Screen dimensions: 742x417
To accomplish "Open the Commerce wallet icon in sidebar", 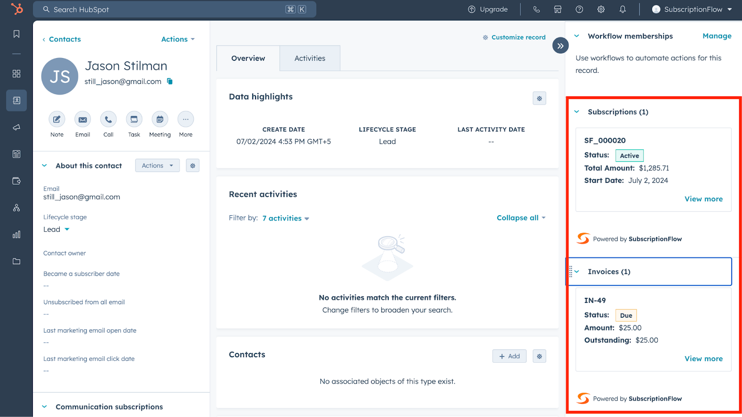I will (16, 181).
